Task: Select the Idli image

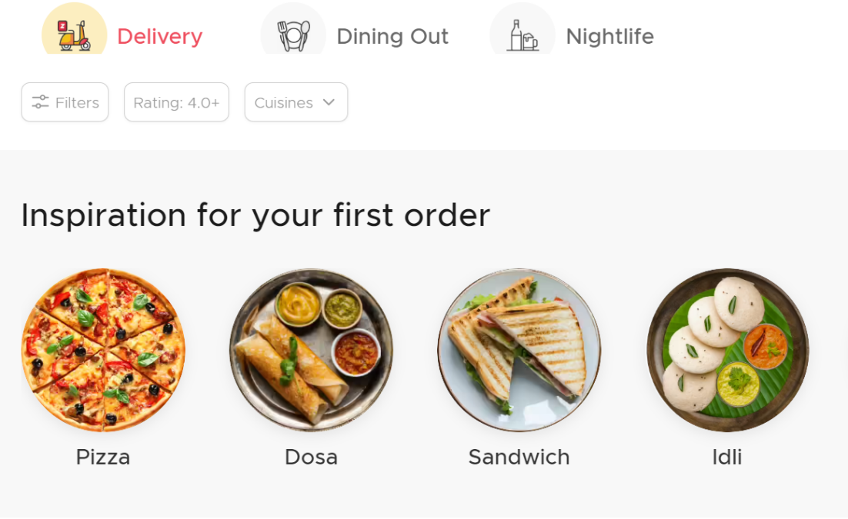Action: point(727,350)
